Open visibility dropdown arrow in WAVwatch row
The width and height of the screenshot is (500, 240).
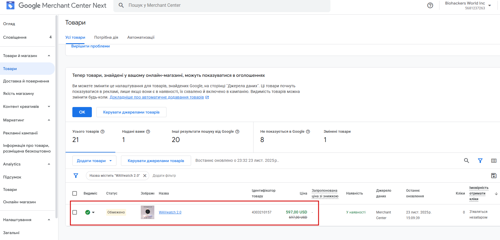(x=93, y=212)
